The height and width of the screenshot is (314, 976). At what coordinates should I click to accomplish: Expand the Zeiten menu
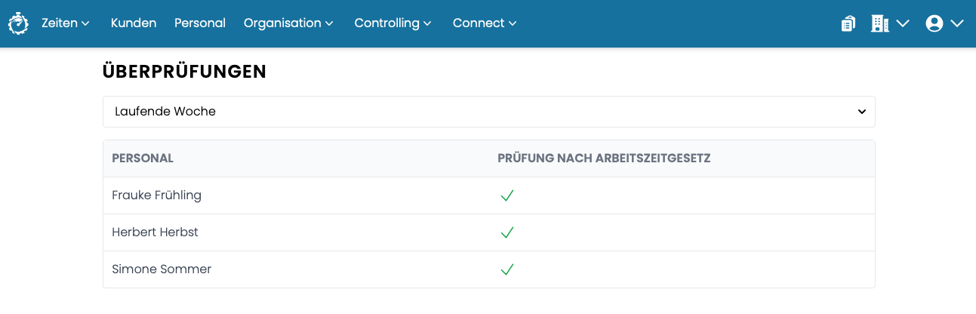point(66,23)
